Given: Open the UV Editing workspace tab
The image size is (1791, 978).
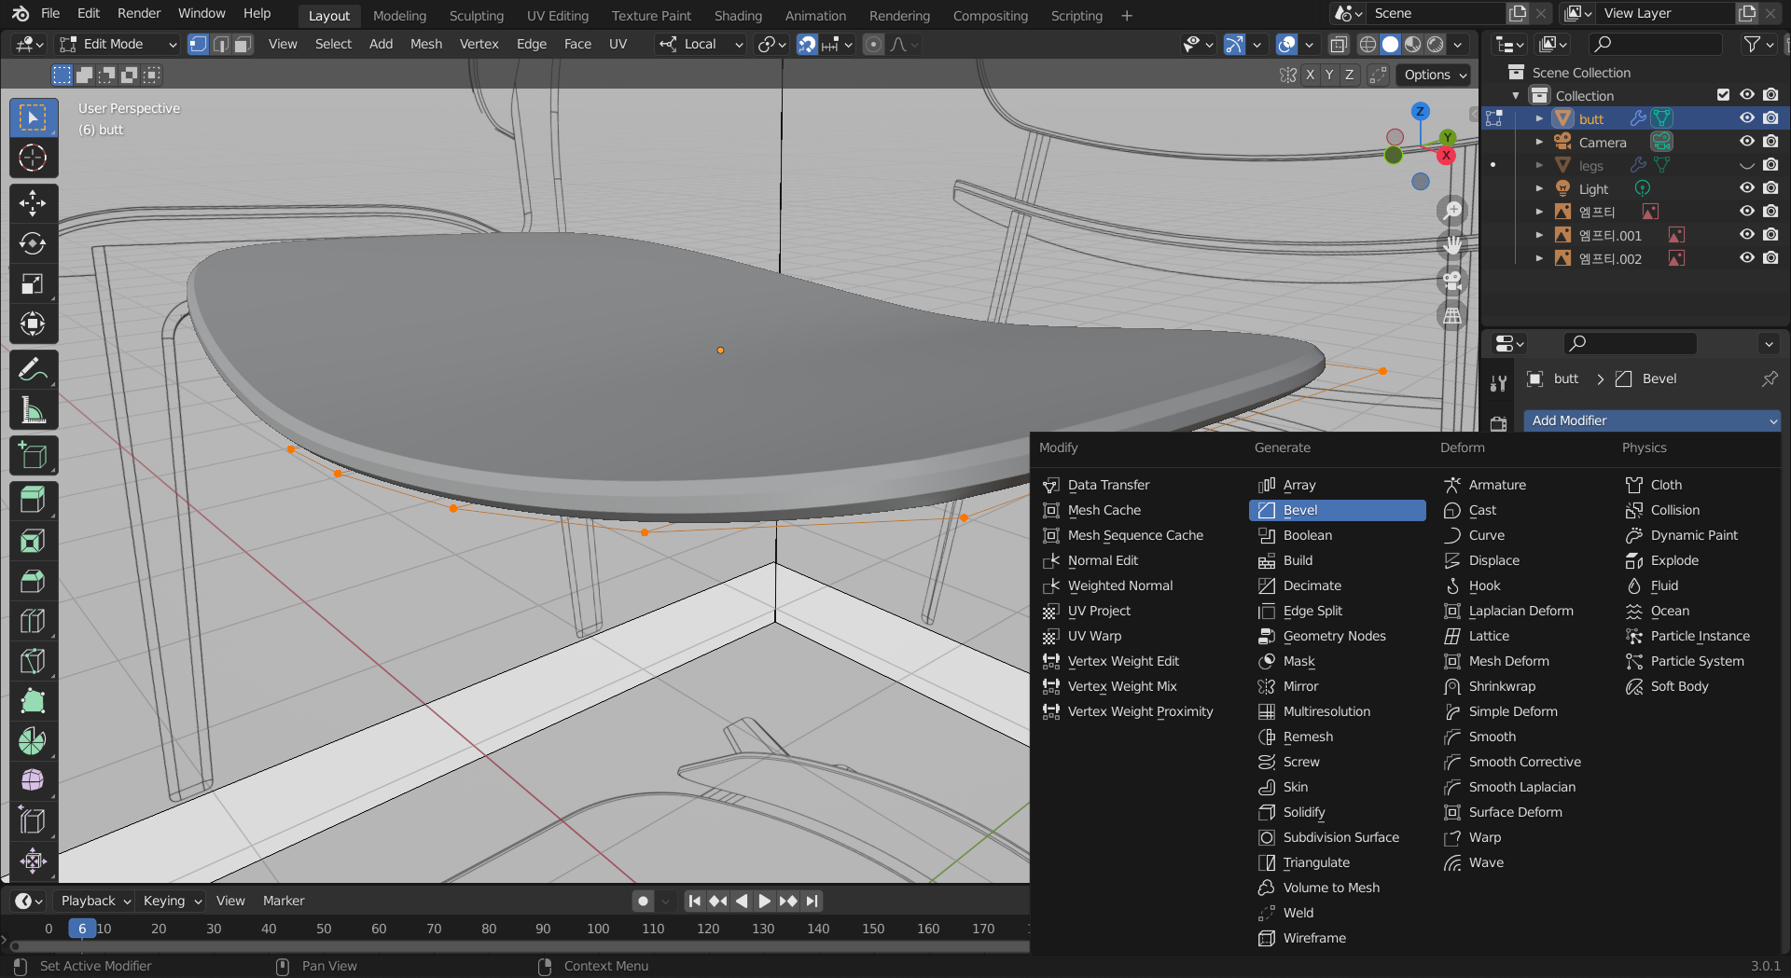Looking at the screenshot, I should [557, 16].
